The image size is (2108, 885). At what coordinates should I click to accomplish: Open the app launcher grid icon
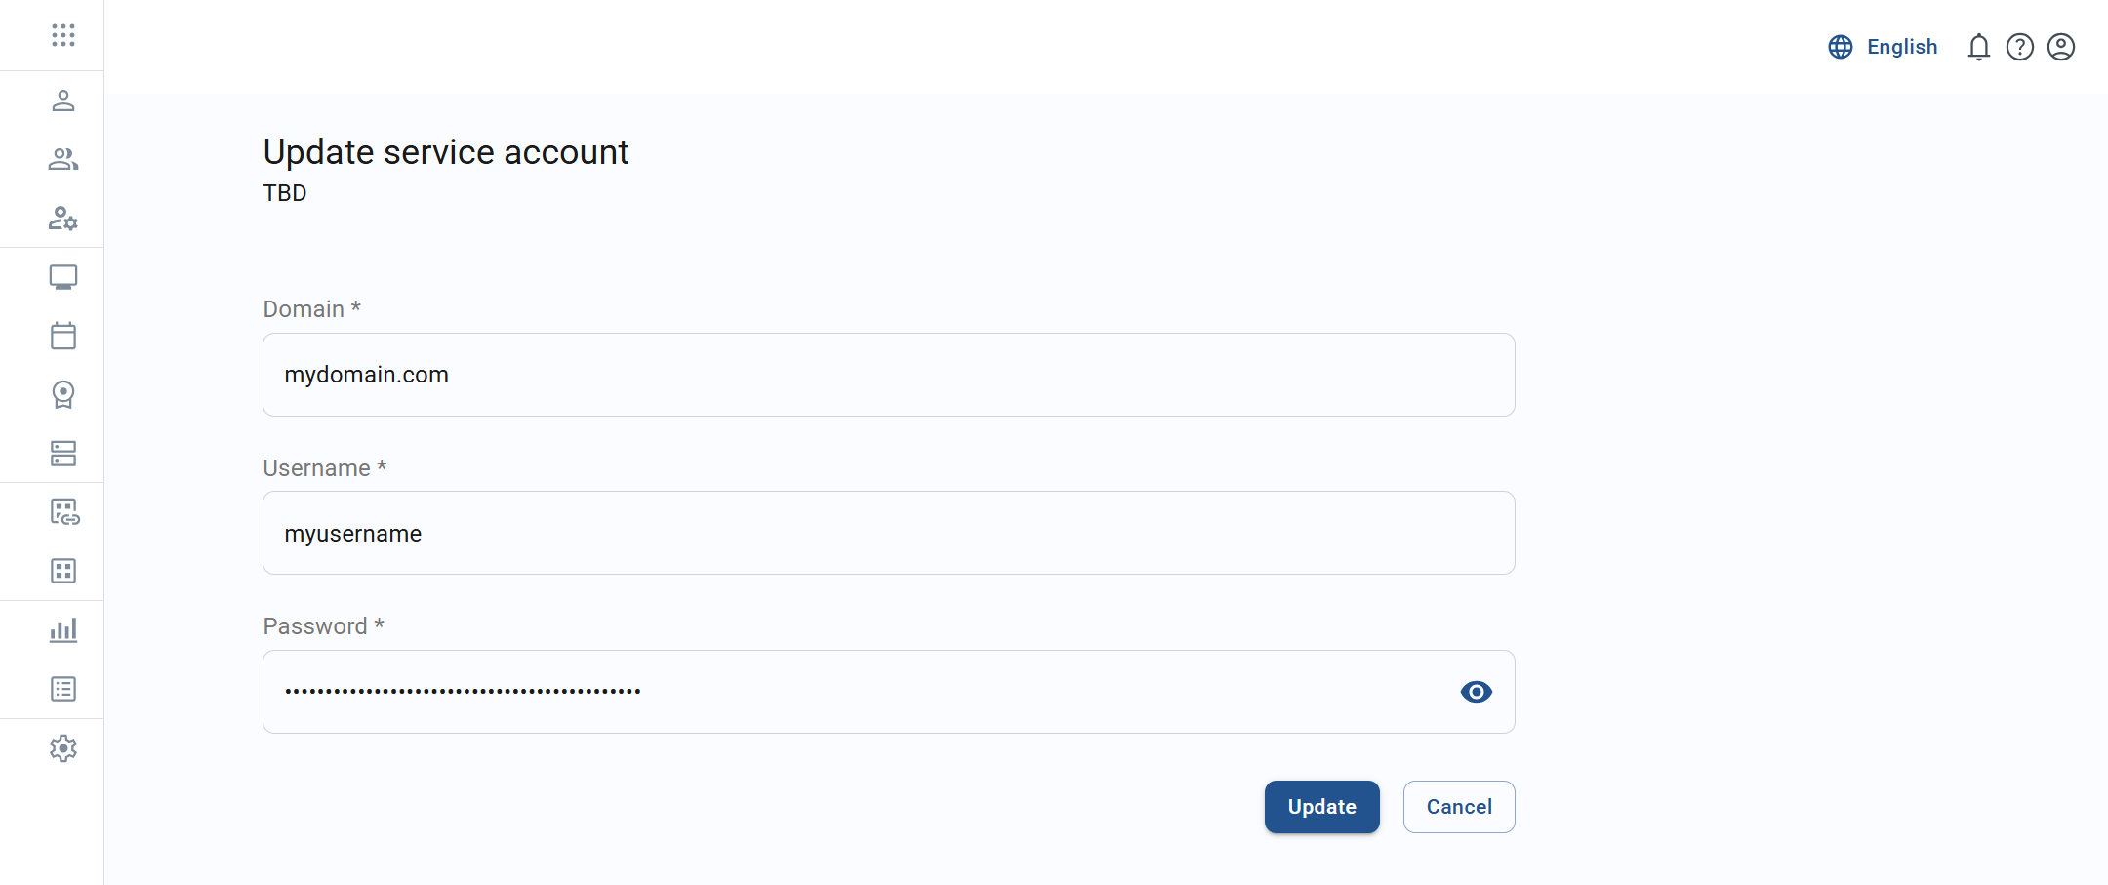point(64,35)
